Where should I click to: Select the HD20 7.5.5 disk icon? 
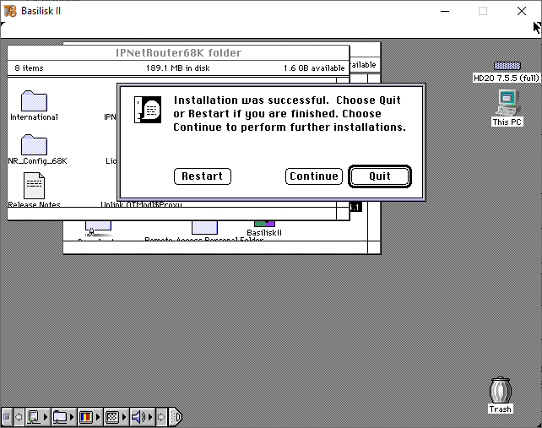507,66
